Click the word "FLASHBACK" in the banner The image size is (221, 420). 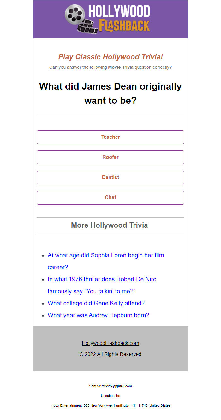click(124, 26)
